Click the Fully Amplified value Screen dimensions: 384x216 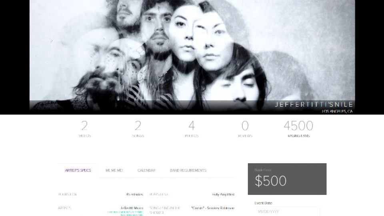(223, 194)
